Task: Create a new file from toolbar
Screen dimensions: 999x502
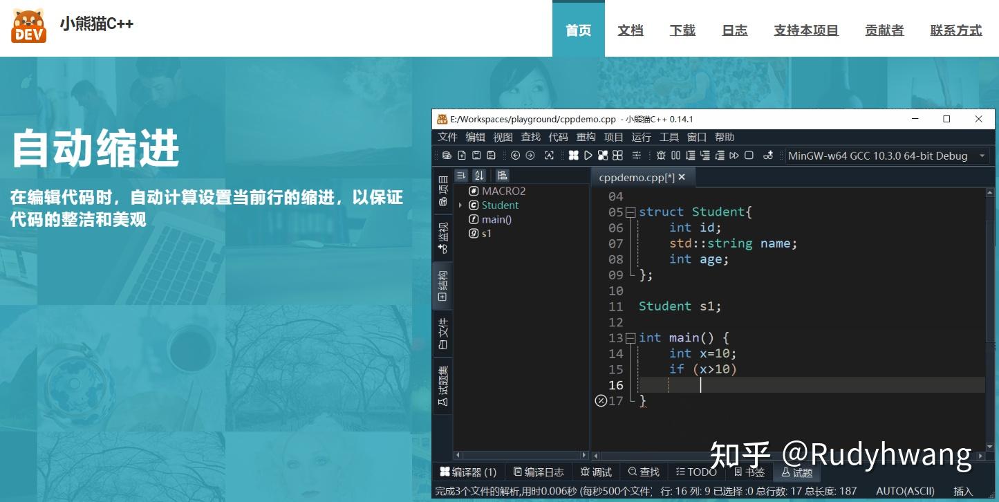Action: (x=462, y=156)
